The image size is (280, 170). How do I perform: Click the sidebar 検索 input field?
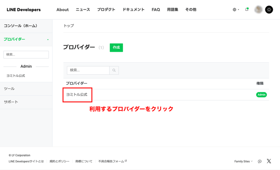click(x=26, y=55)
